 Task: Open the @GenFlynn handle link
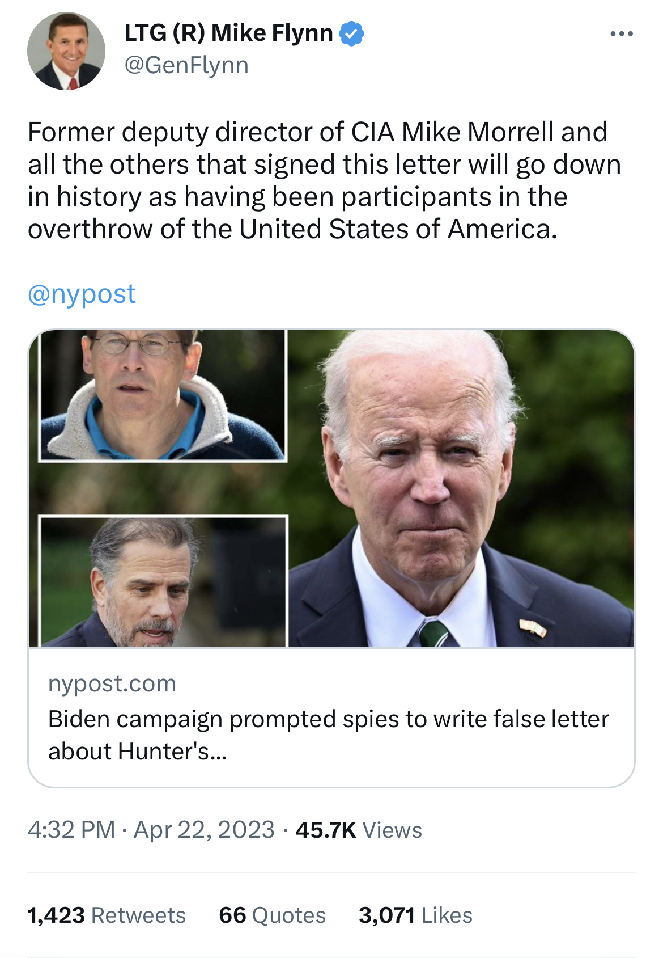tap(186, 65)
